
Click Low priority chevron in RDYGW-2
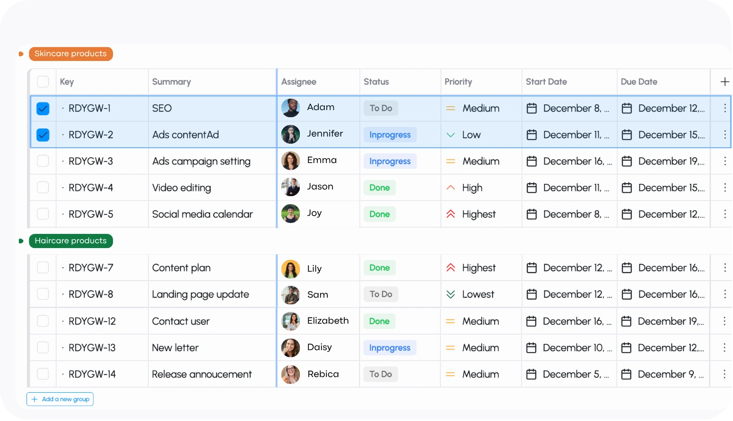451,135
